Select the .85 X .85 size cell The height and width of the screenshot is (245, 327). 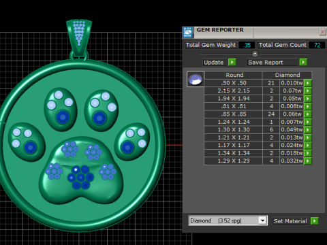click(x=233, y=114)
